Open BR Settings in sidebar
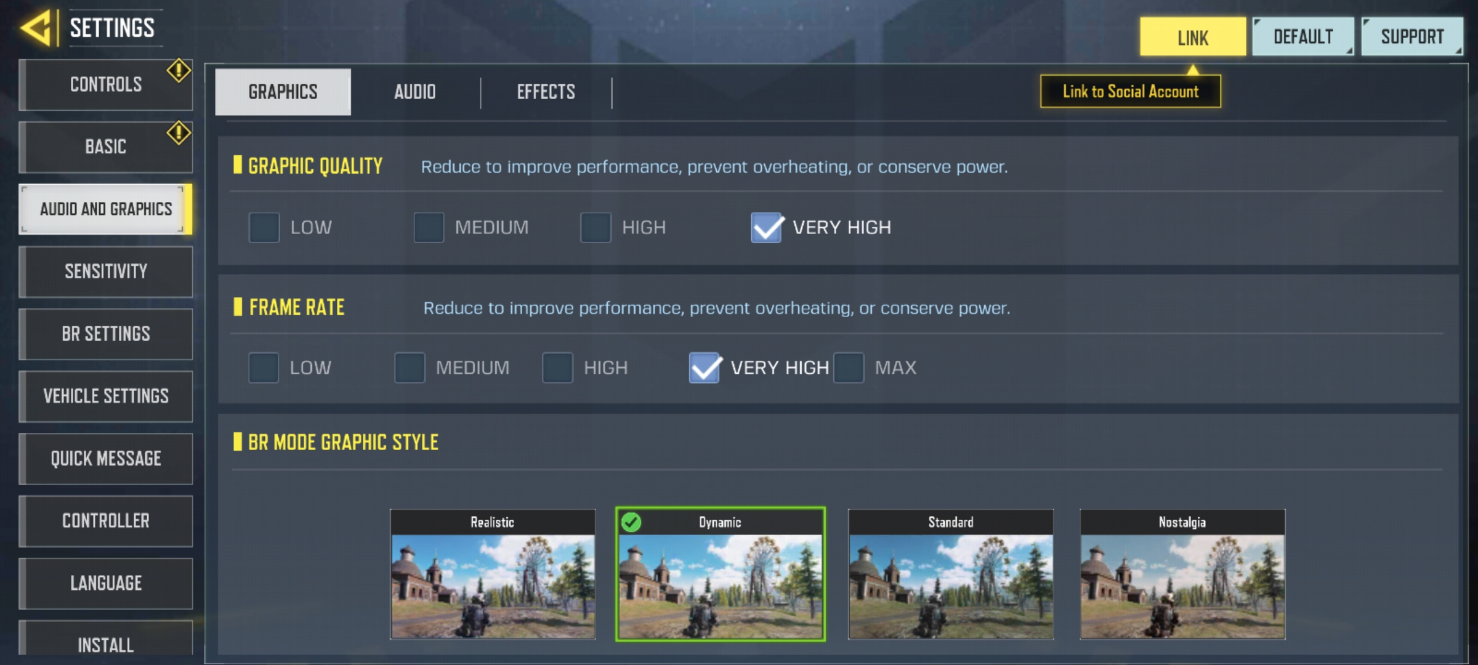 coord(106,334)
